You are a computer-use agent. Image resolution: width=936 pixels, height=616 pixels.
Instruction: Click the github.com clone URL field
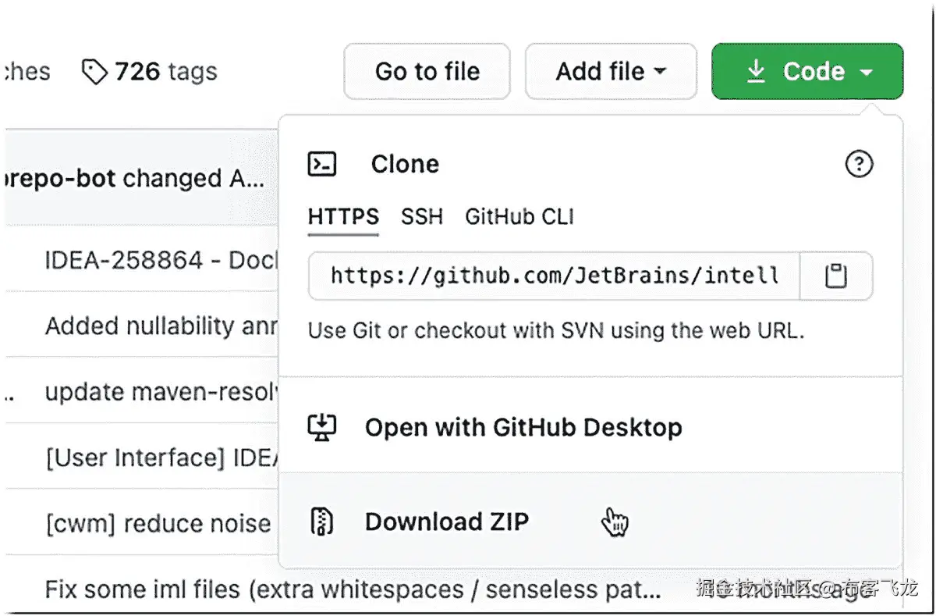(554, 276)
